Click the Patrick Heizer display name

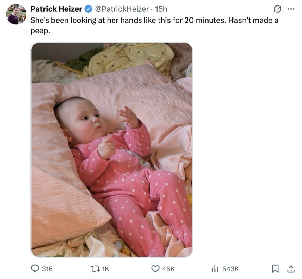56,9
